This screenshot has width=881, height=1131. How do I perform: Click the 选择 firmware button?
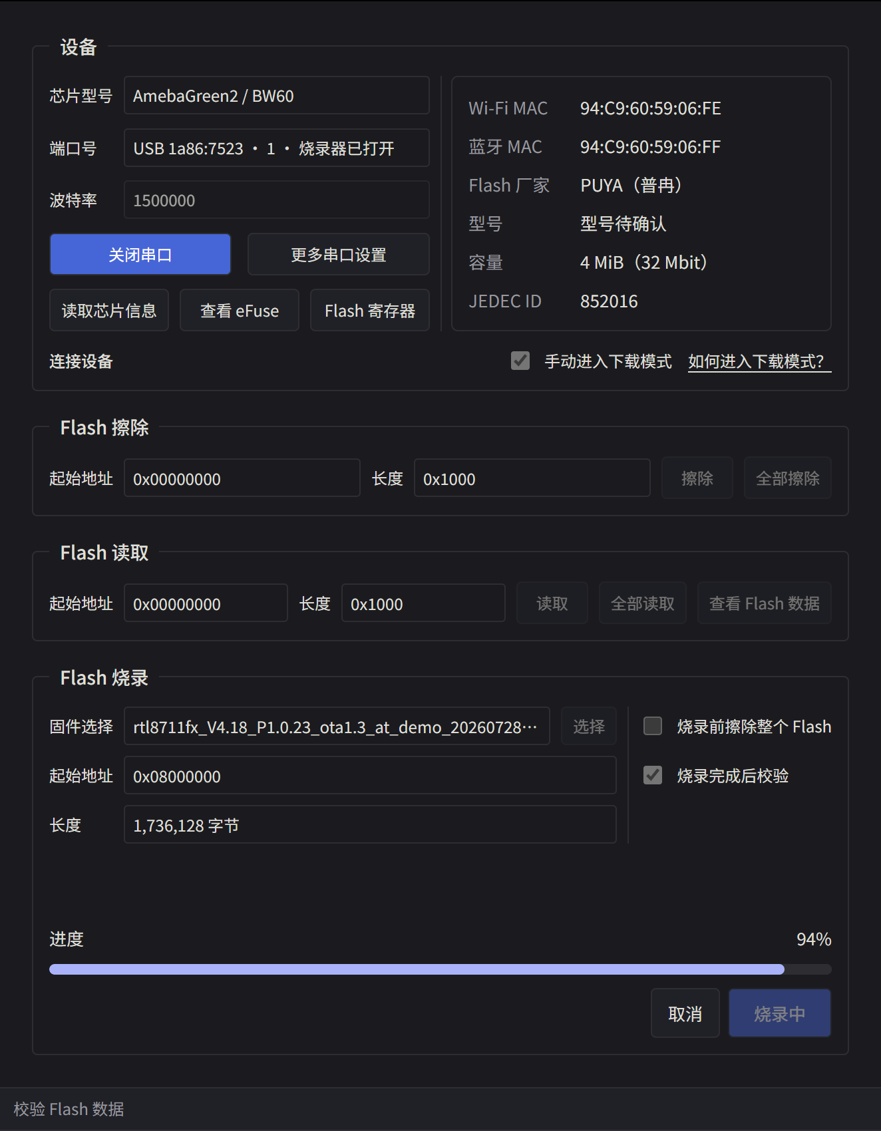(x=589, y=726)
